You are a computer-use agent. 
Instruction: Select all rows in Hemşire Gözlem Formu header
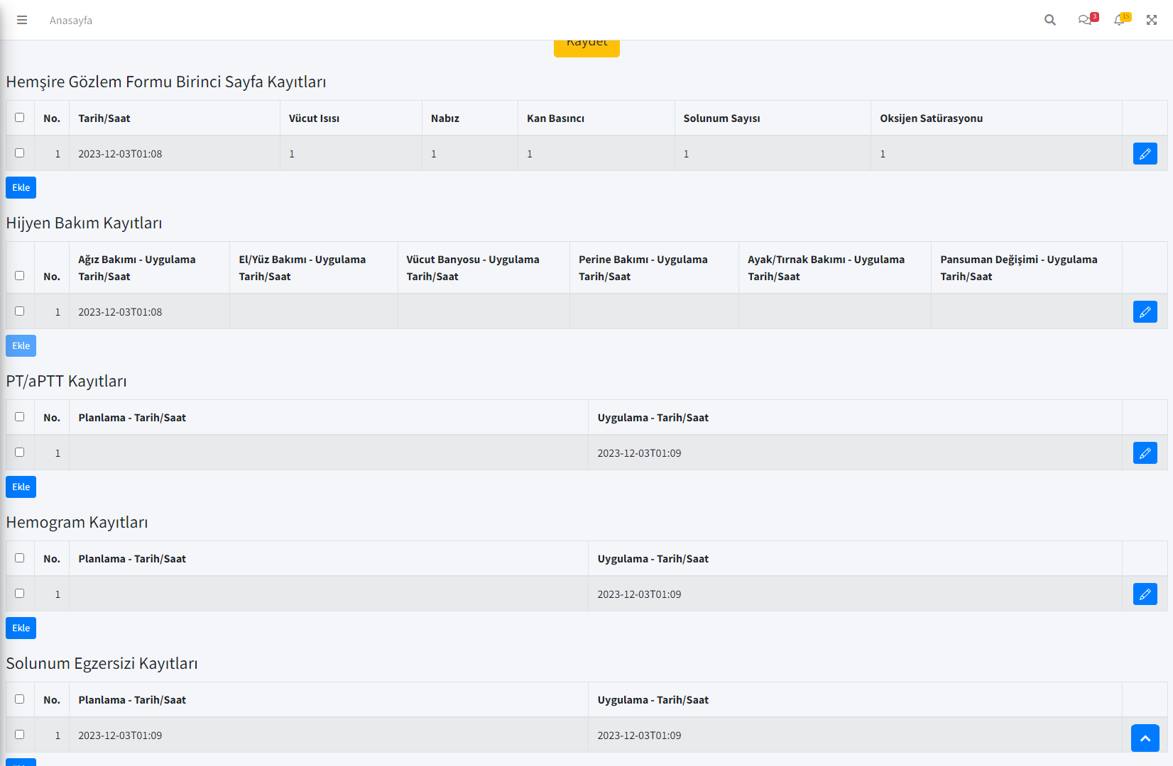pyautogui.click(x=20, y=118)
